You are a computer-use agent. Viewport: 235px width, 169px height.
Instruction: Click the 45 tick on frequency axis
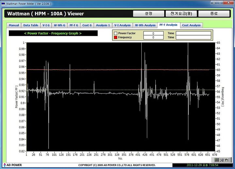pos(218,151)
